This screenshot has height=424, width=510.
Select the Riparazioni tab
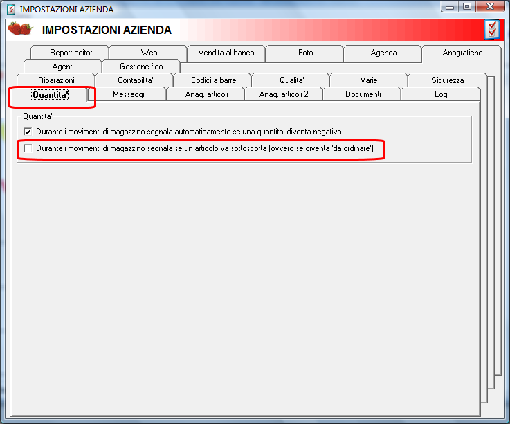click(x=56, y=80)
